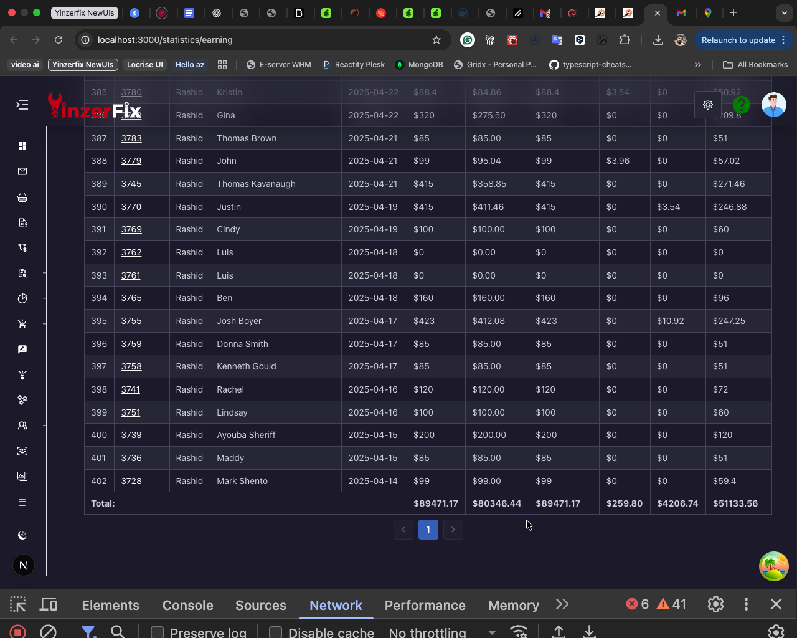This screenshot has height=638, width=797.
Task: Expand more DevTools panels via the chevron
Action: (562, 604)
